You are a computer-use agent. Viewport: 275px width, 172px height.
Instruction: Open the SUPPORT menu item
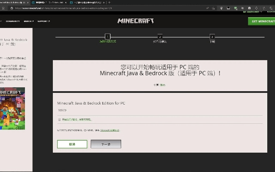44,21
